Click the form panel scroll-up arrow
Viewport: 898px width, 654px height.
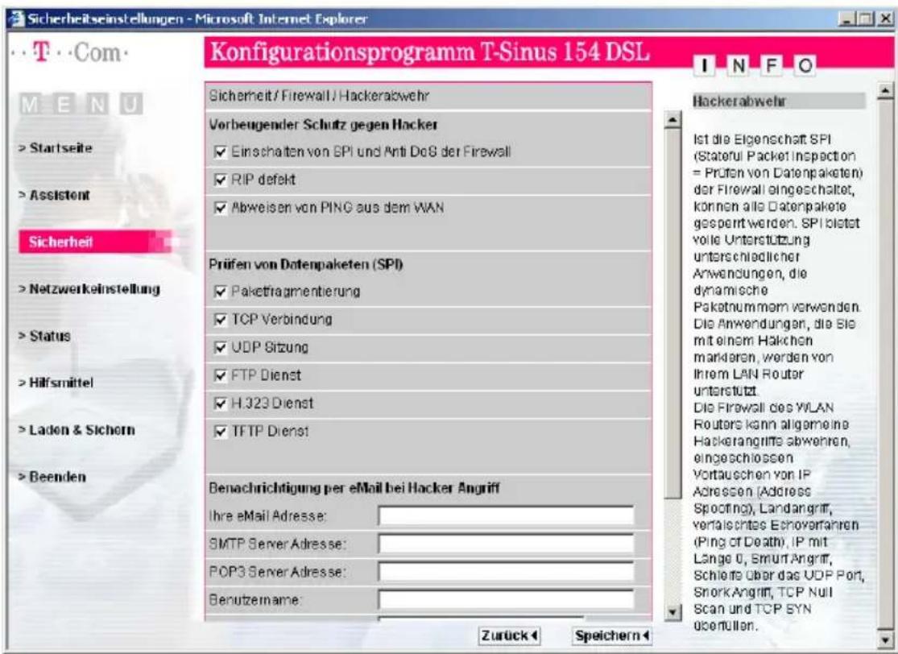pyautogui.click(x=672, y=120)
